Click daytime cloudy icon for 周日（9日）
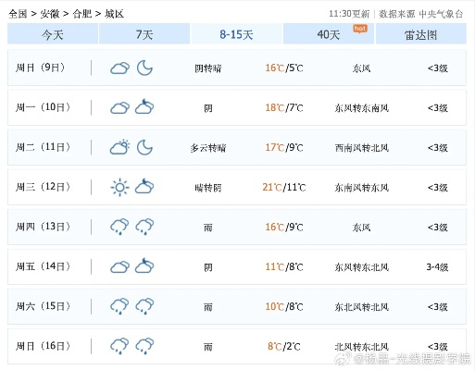 (119, 68)
